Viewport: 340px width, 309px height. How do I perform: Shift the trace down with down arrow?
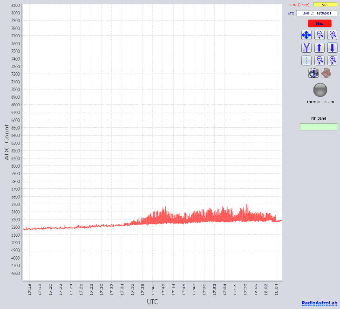(x=333, y=48)
